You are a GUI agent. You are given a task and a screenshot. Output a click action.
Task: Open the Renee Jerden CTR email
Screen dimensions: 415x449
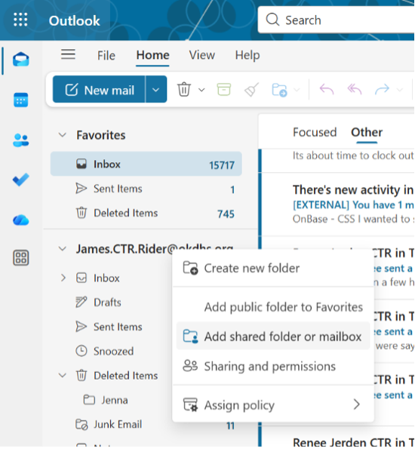point(338,437)
